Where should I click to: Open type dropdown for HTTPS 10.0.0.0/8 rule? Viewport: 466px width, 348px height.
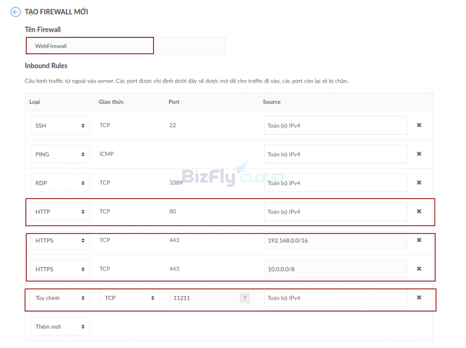pos(60,269)
